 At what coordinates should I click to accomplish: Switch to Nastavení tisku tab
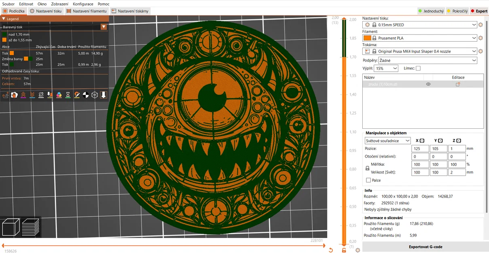[x=46, y=11]
